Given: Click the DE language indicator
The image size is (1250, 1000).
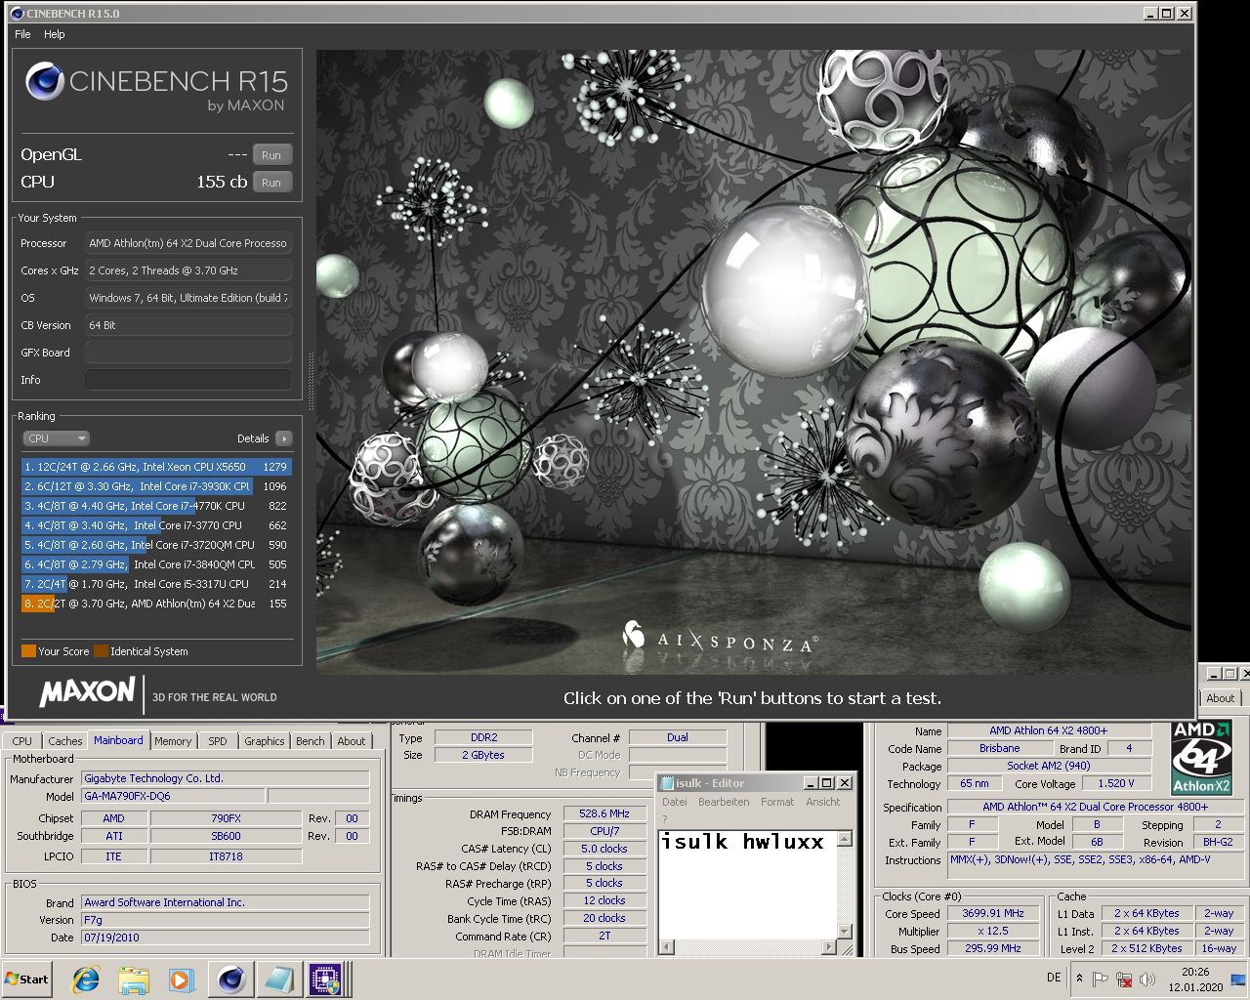Looking at the screenshot, I should [x=1054, y=978].
